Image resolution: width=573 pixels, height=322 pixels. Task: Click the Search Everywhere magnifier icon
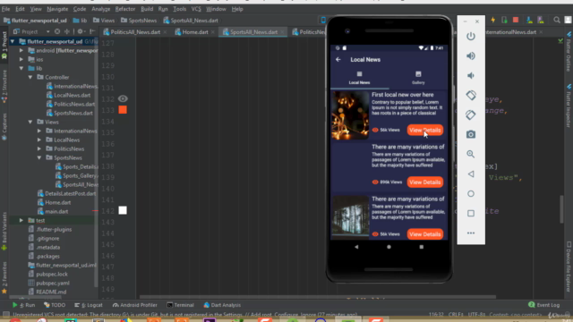point(557,20)
